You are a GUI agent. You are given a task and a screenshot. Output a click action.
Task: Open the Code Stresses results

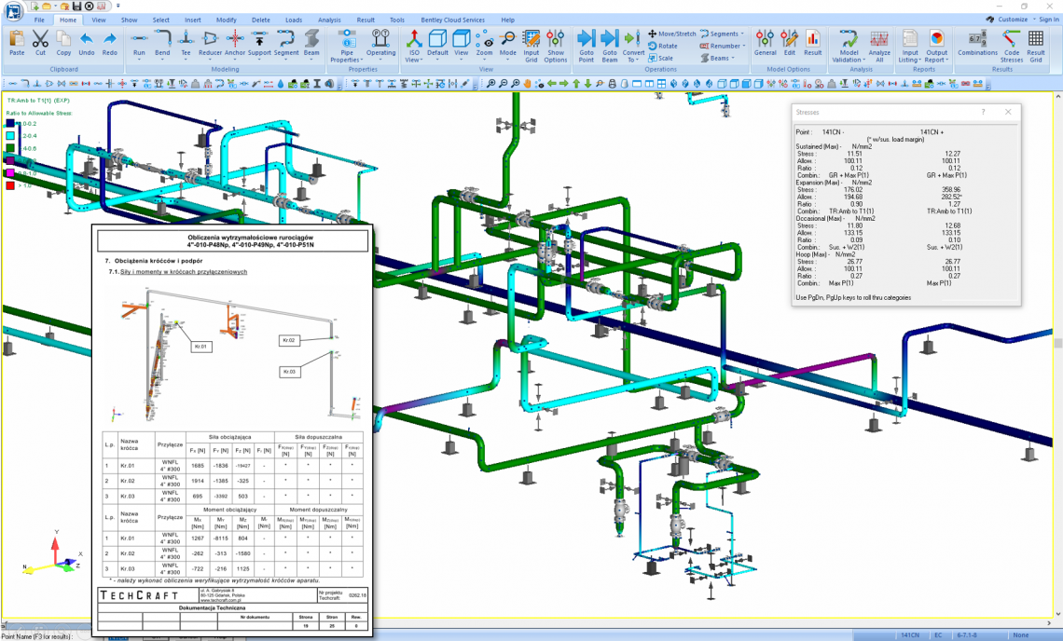(x=1011, y=42)
